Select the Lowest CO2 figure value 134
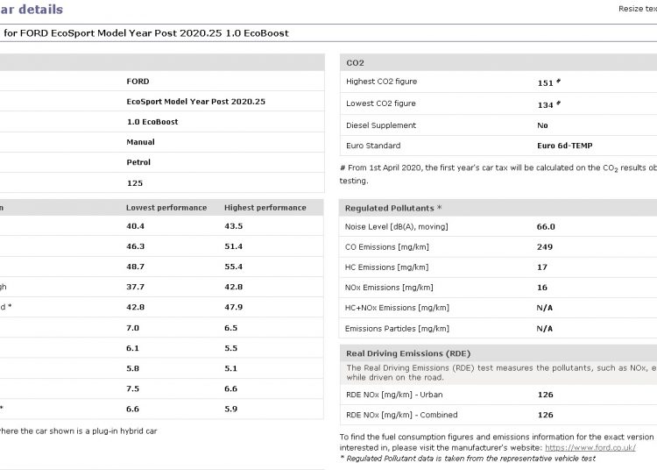 (545, 104)
